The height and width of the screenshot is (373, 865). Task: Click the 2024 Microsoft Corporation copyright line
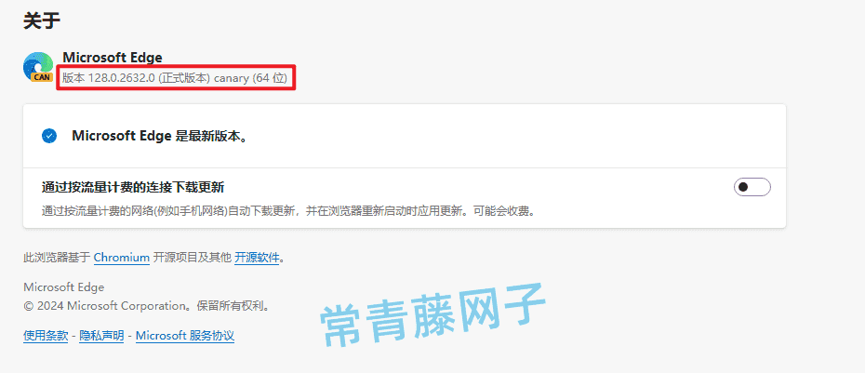click(x=148, y=306)
